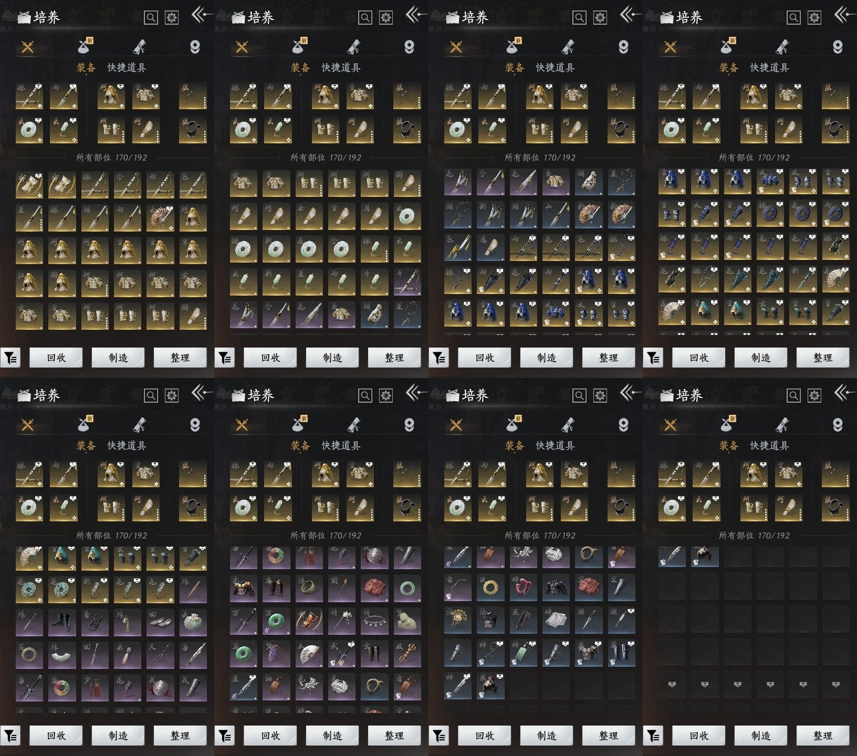Image resolution: width=857 pixels, height=756 pixels.
Task: Select the sword item in the nearly empty two-item grid
Action: (x=672, y=556)
